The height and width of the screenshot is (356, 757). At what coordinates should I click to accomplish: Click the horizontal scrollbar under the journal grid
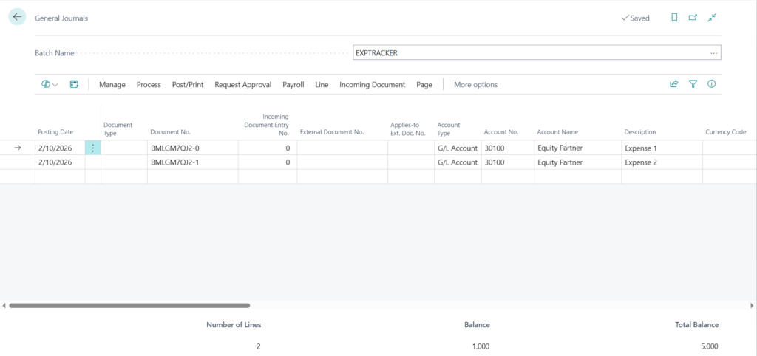(129, 305)
